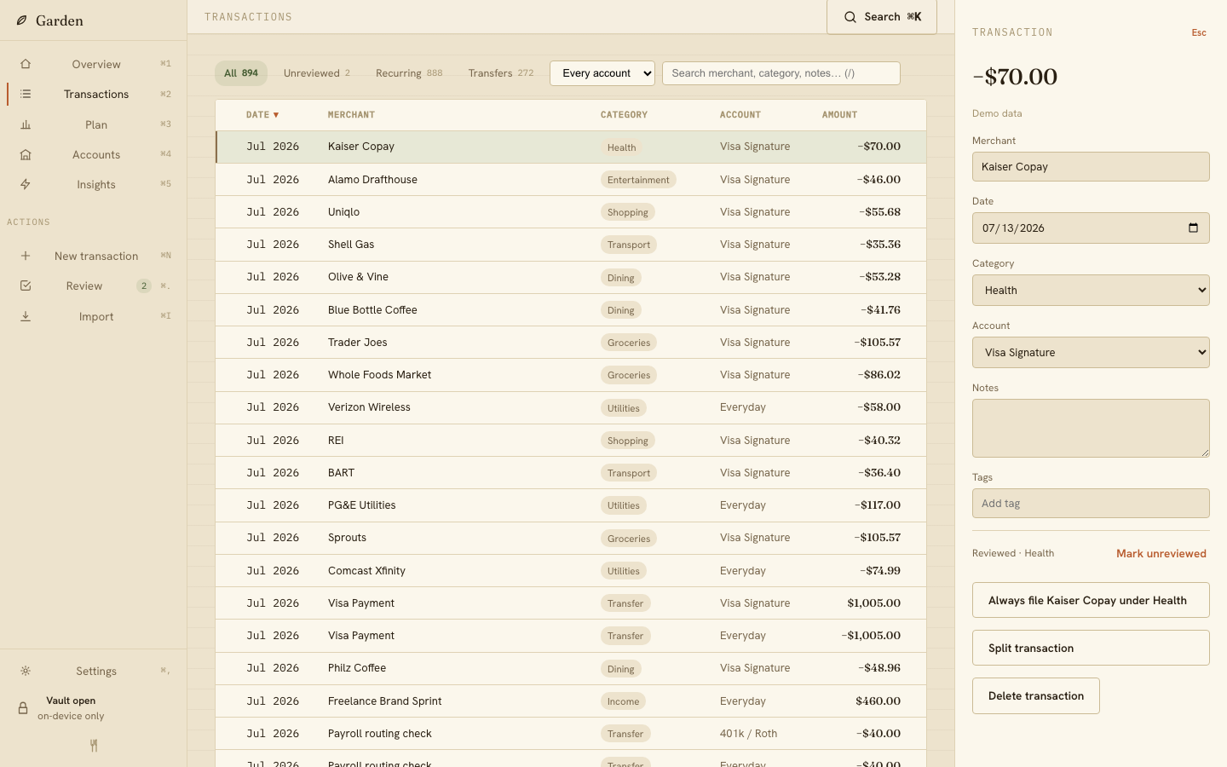Focus the merchant search filter field

781,73
